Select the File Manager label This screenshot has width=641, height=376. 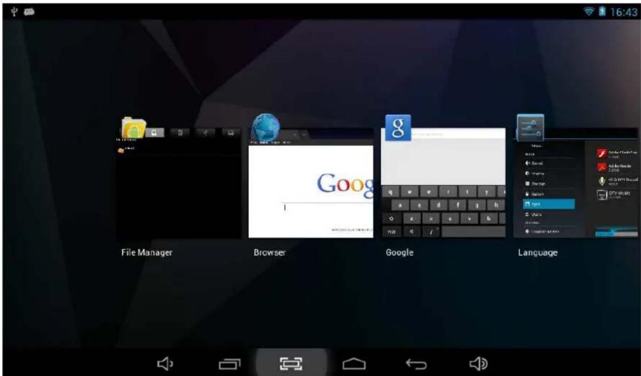(x=147, y=253)
